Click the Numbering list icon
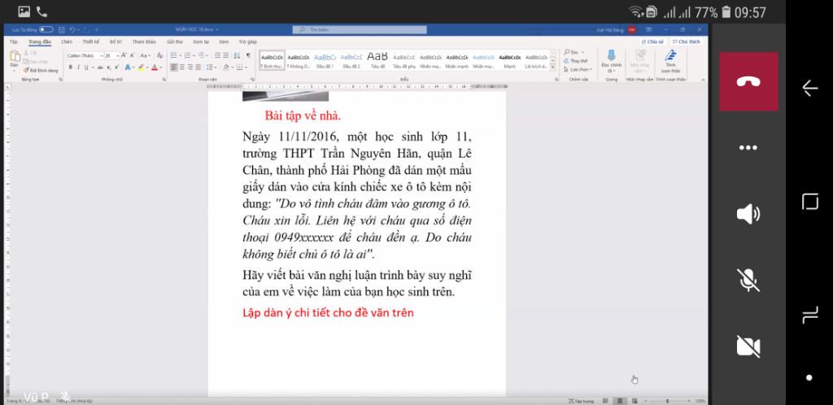Viewport: 833px width, 405px height. 187,55
